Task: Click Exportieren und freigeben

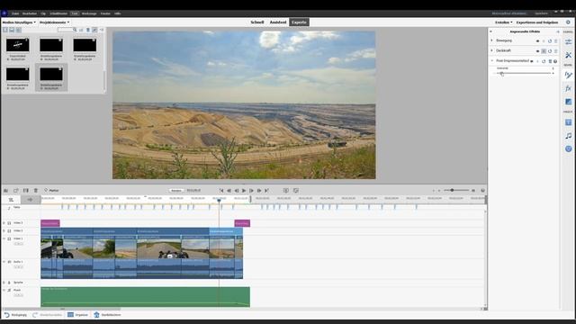Action: pyautogui.click(x=537, y=22)
